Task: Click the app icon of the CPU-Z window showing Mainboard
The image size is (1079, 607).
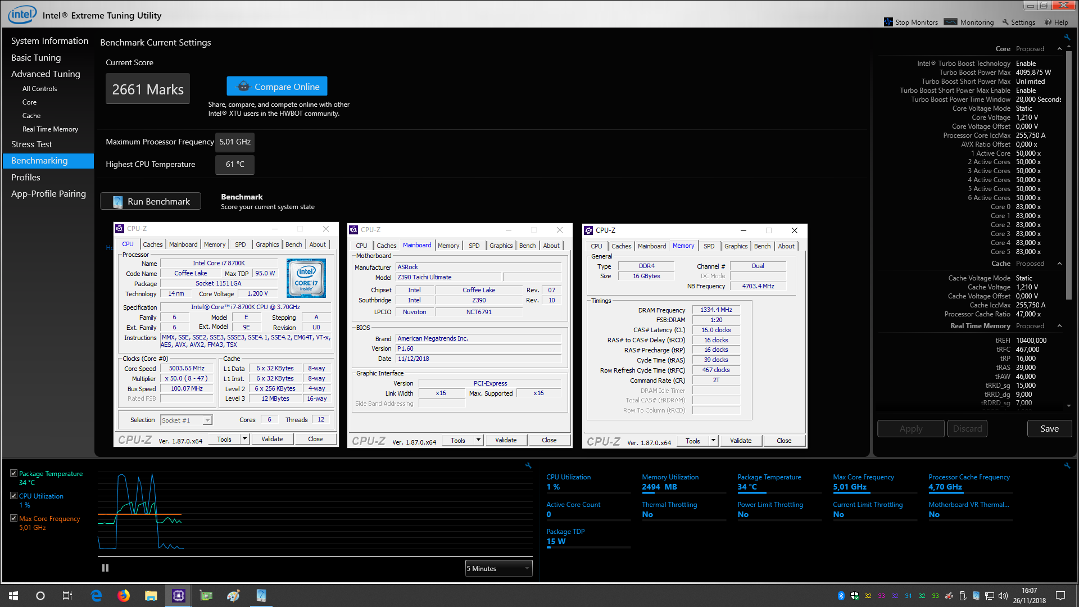Action: (x=353, y=230)
